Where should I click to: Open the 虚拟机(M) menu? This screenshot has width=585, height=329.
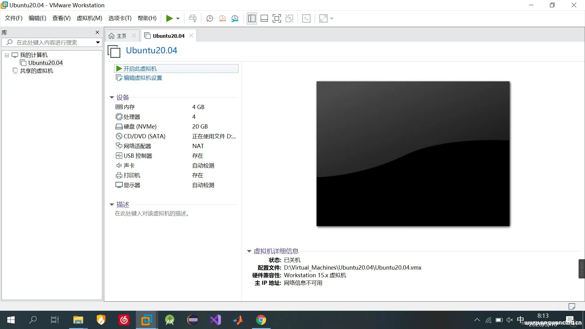[89, 18]
